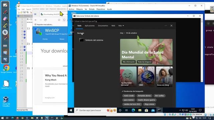Click the beatriz álvarez-guerra trending search
Viewport: 214px width, 120px height.
tap(146, 100)
